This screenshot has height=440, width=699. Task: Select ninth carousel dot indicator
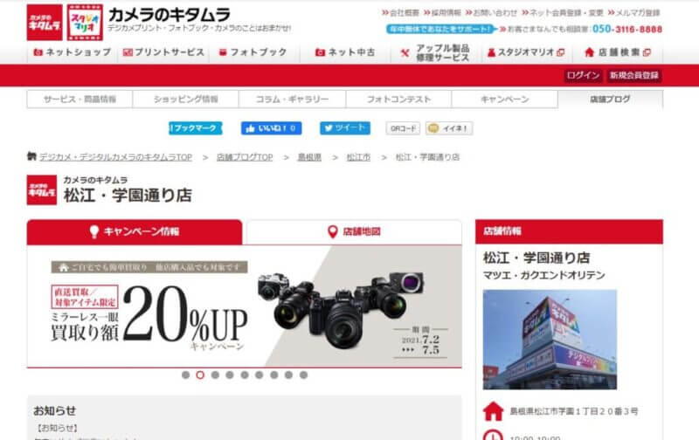pos(303,375)
